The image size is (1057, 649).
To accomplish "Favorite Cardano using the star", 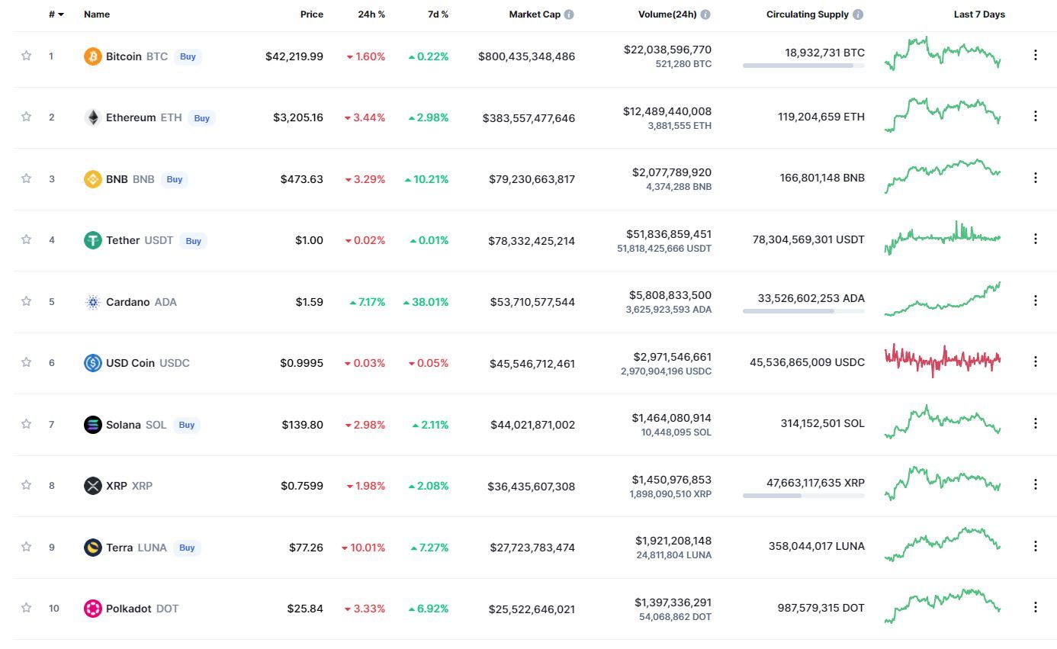I will (26, 301).
